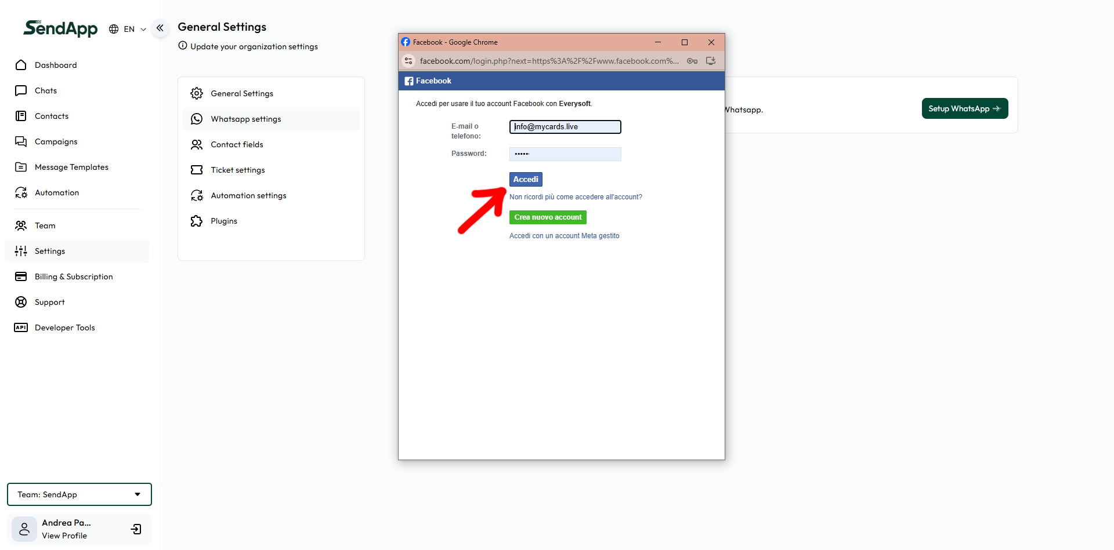Click the site info icon in address bar
This screenshot has width=1114, height=550.
[408, 61]
